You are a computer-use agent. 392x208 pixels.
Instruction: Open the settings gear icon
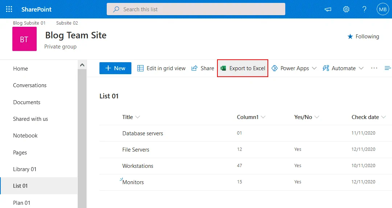click(346, 9)
